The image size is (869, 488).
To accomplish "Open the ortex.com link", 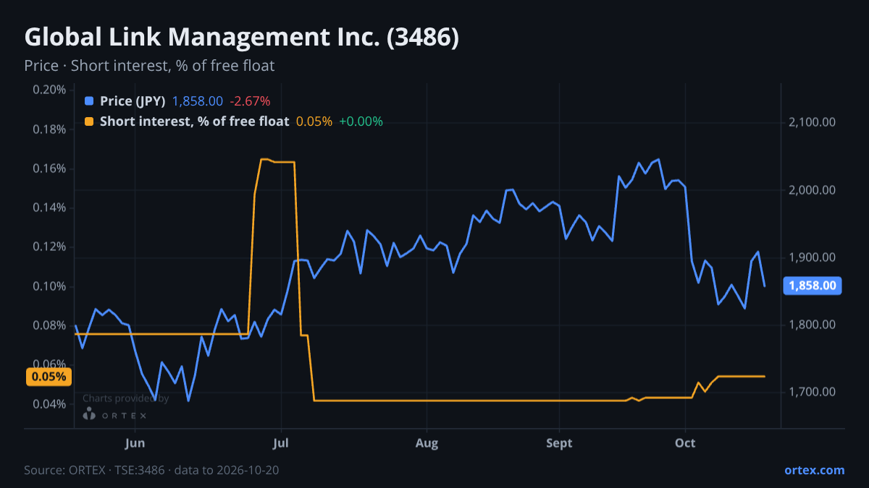I will click(814, 470).
